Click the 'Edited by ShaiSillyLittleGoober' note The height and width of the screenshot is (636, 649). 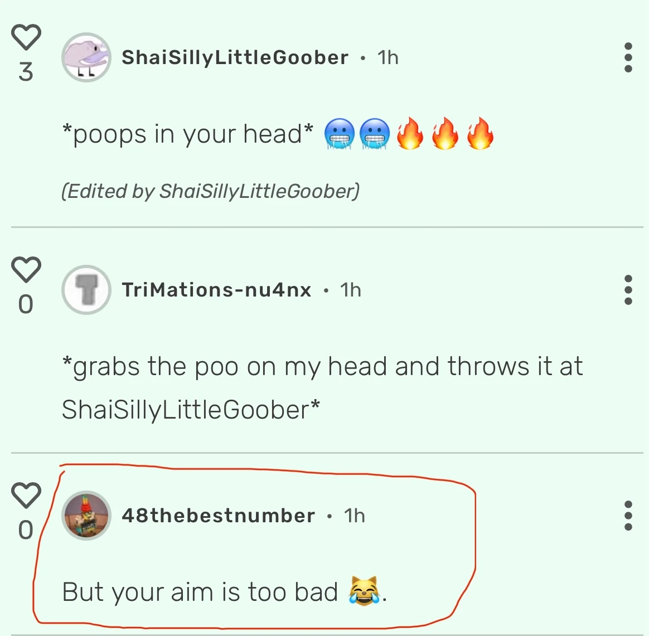click(x=210, y=191)
